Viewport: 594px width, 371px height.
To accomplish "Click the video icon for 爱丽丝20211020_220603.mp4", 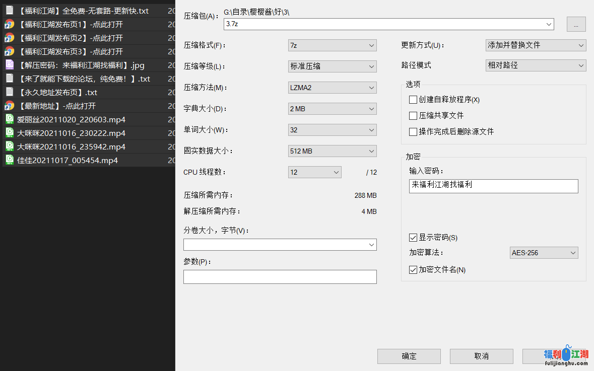I will tap(9, 119).
